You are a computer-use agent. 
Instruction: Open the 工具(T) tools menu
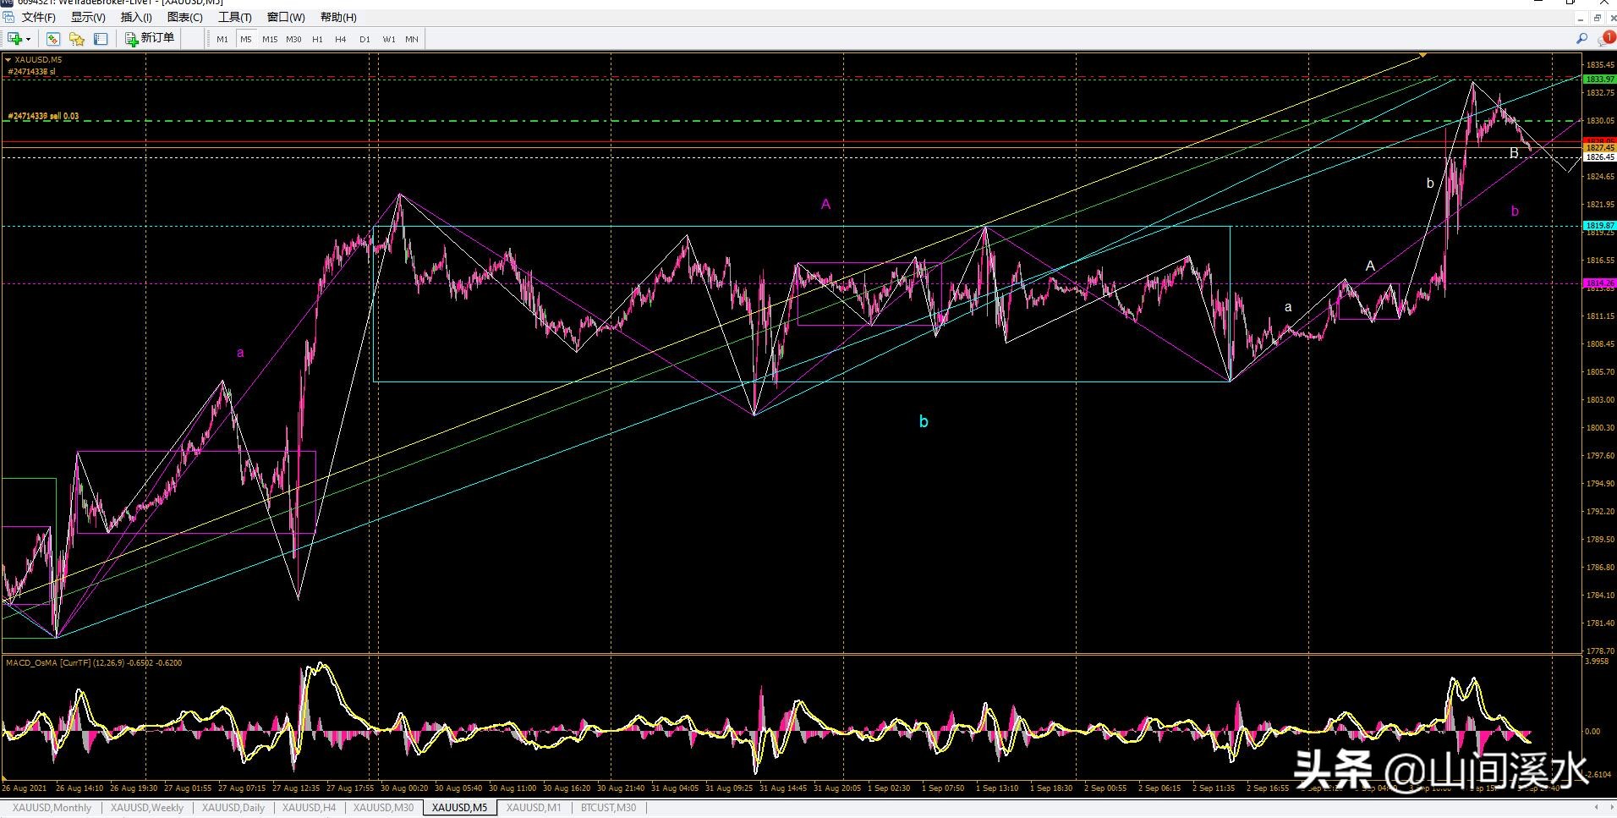coord(235,17)
